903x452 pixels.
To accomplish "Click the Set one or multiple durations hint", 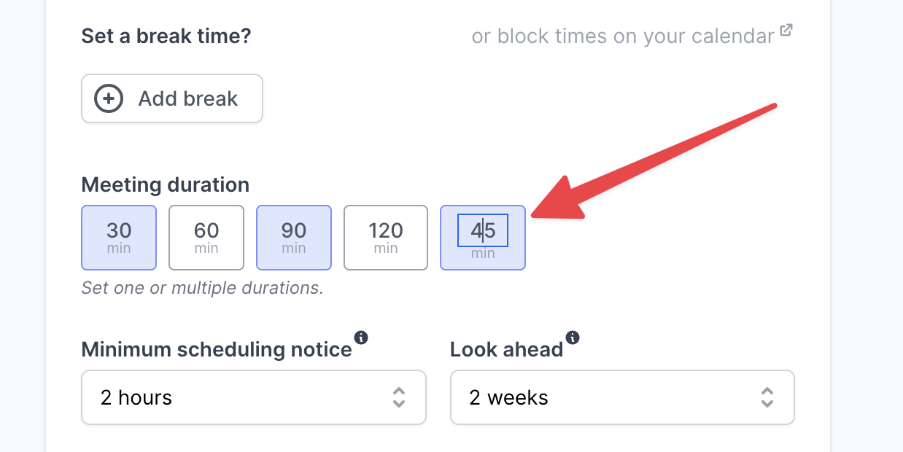I will point(202,288).
